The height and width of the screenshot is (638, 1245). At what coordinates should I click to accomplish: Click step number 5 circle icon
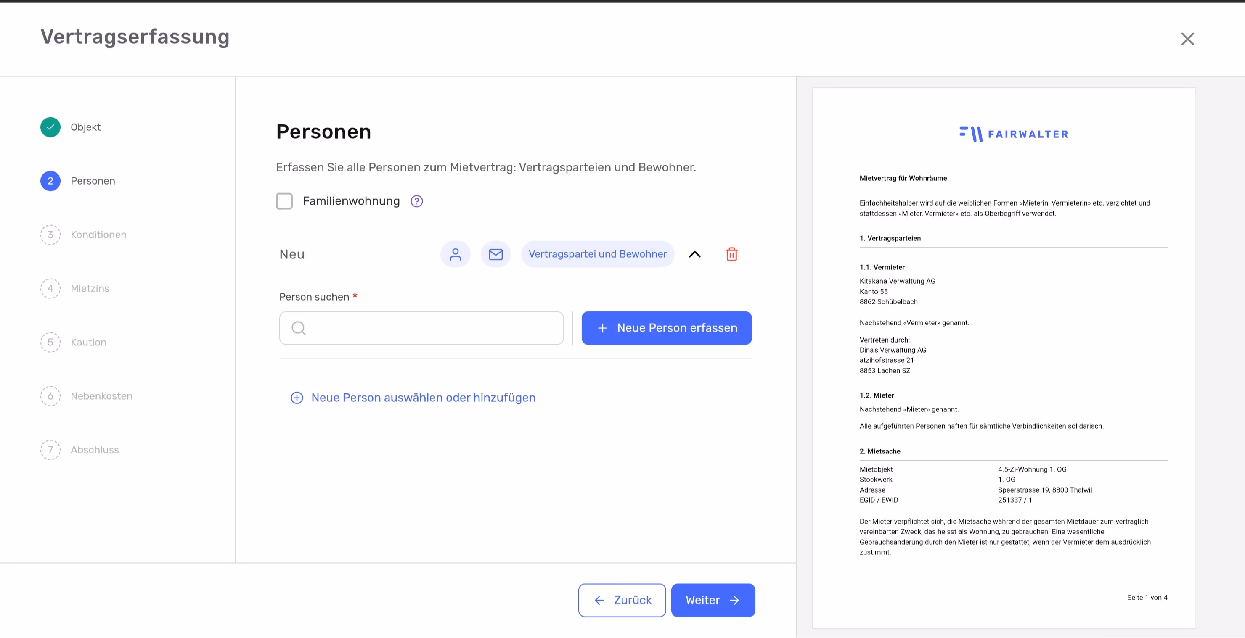50,342
